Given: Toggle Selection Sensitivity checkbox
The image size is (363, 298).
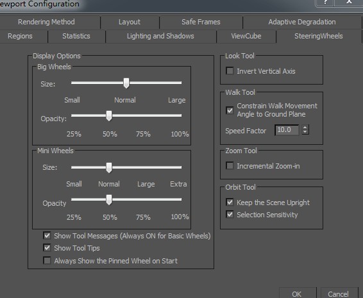Looking at the screenshot, I should (x=230, y=215).
